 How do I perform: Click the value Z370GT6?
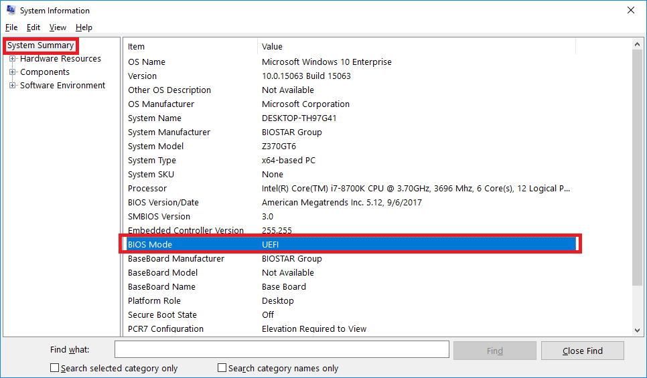pos(279,146)
